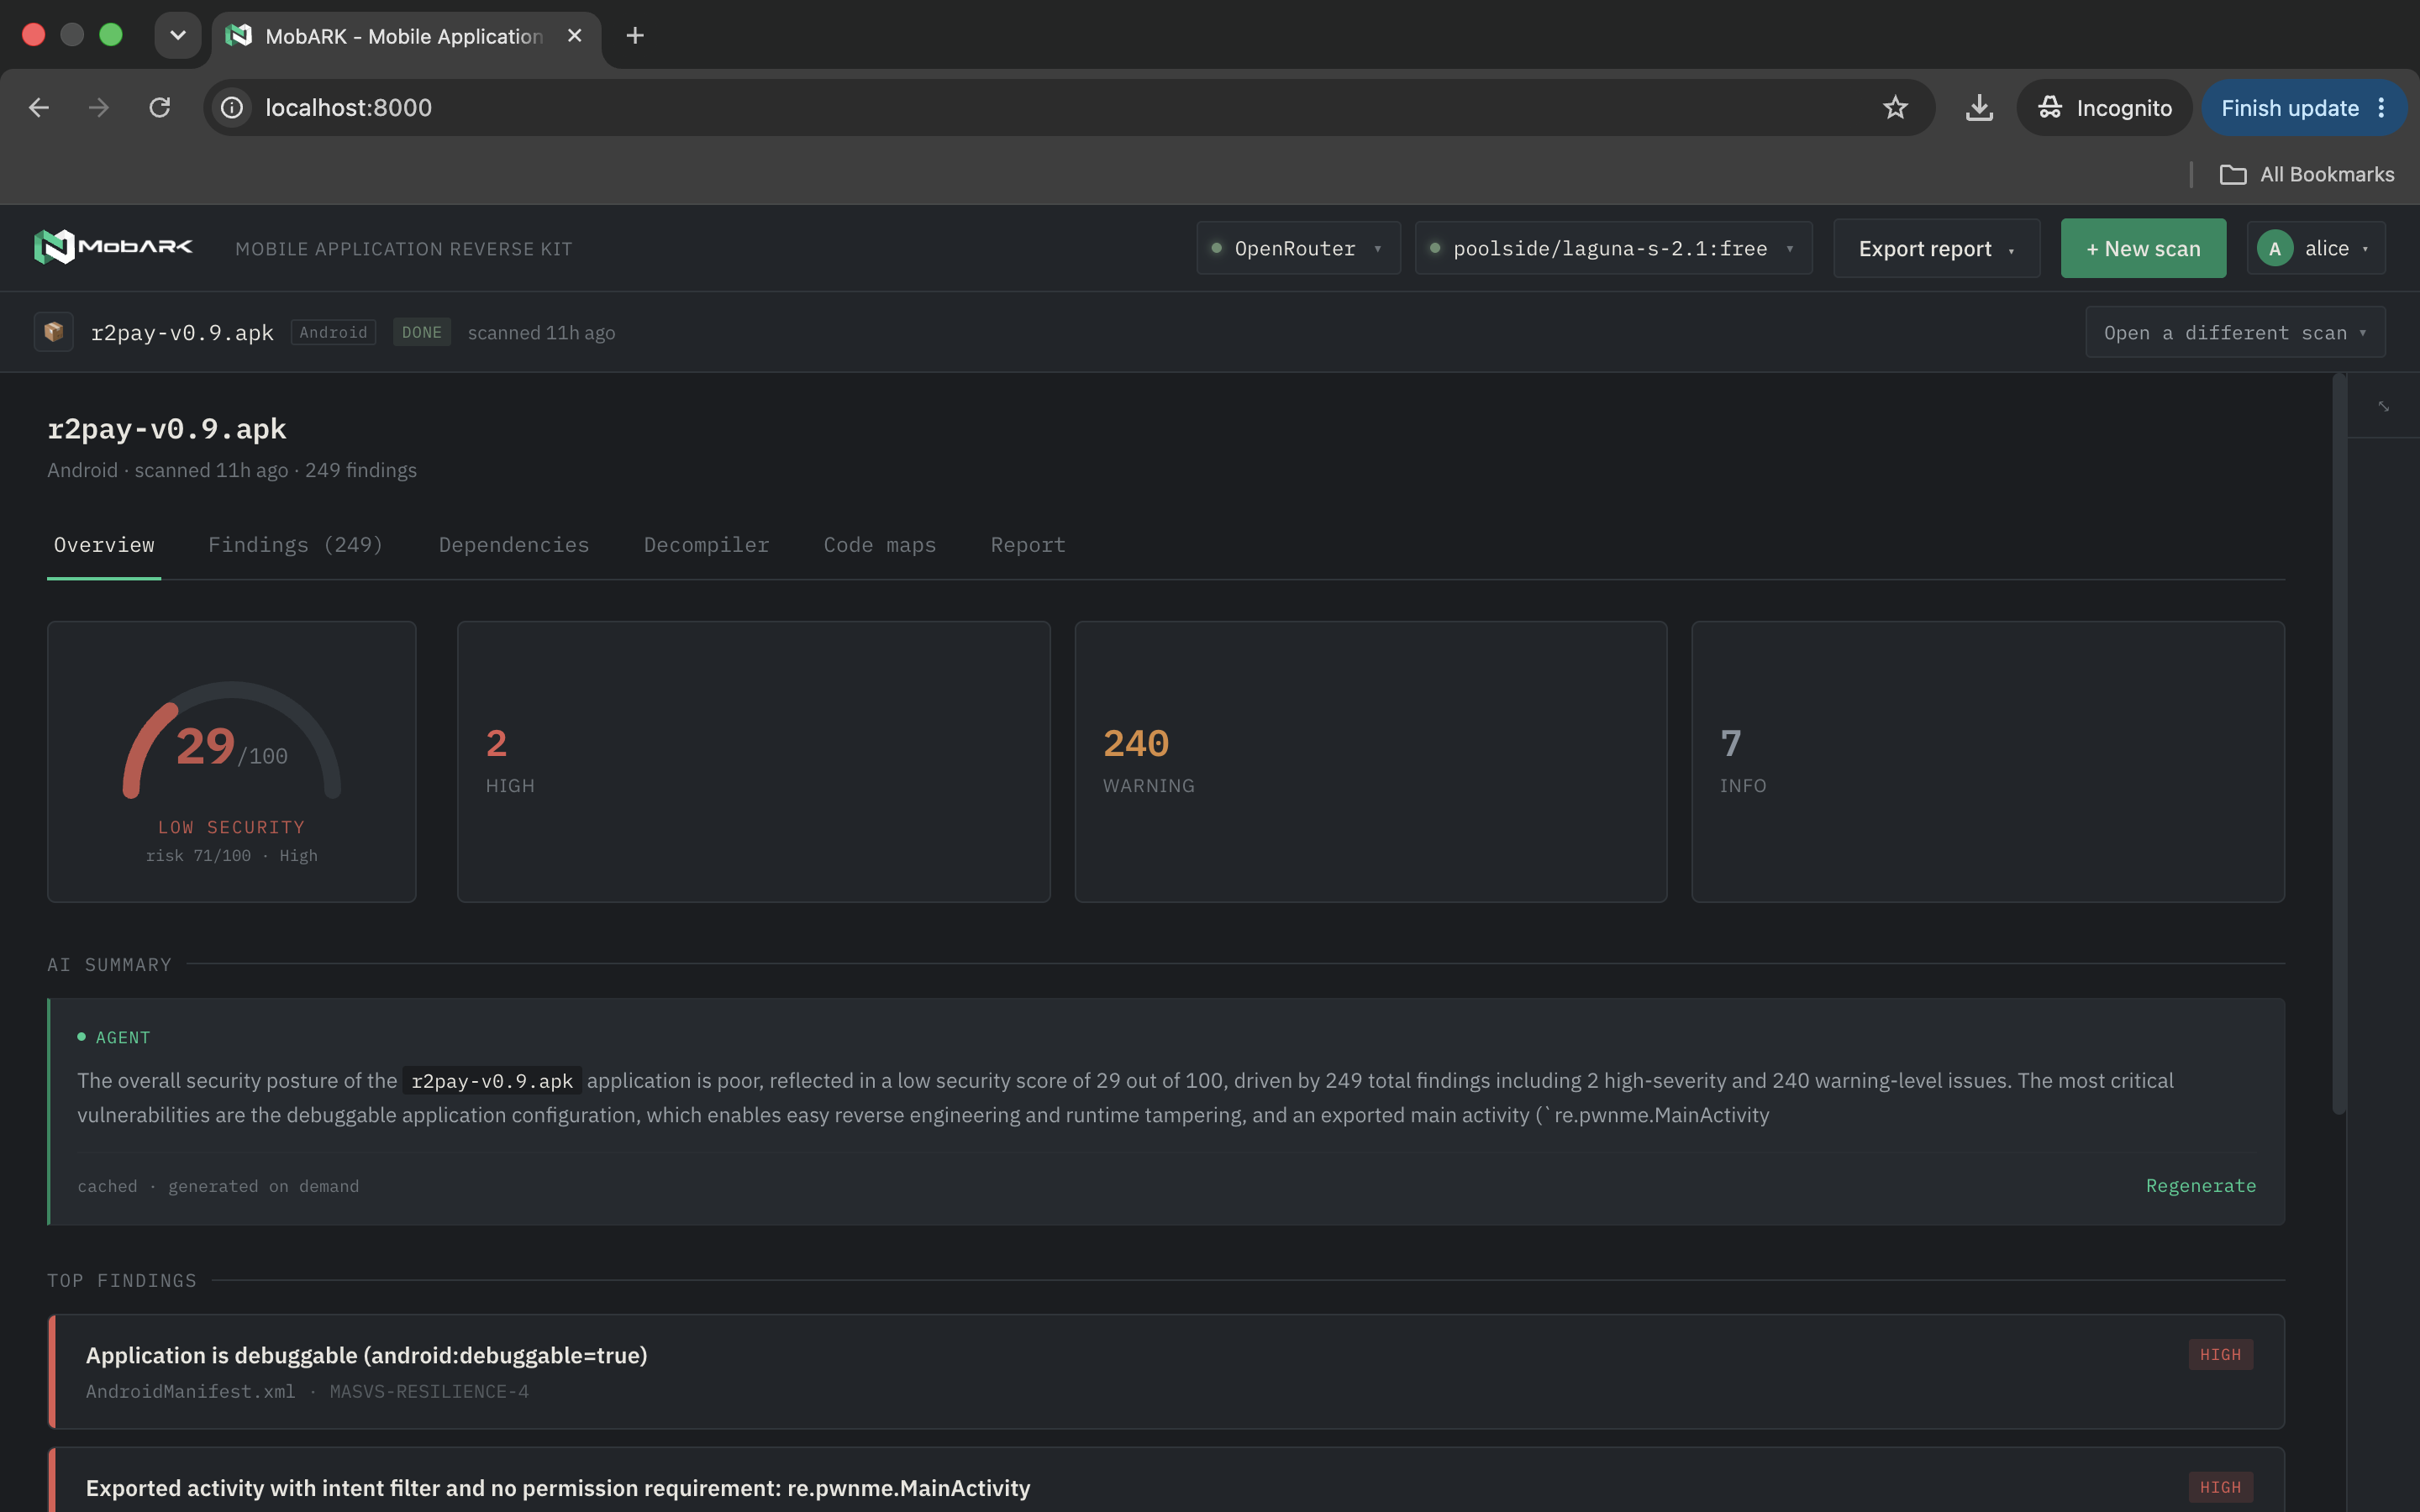Open the Decompiler tab

coord(706,545)
